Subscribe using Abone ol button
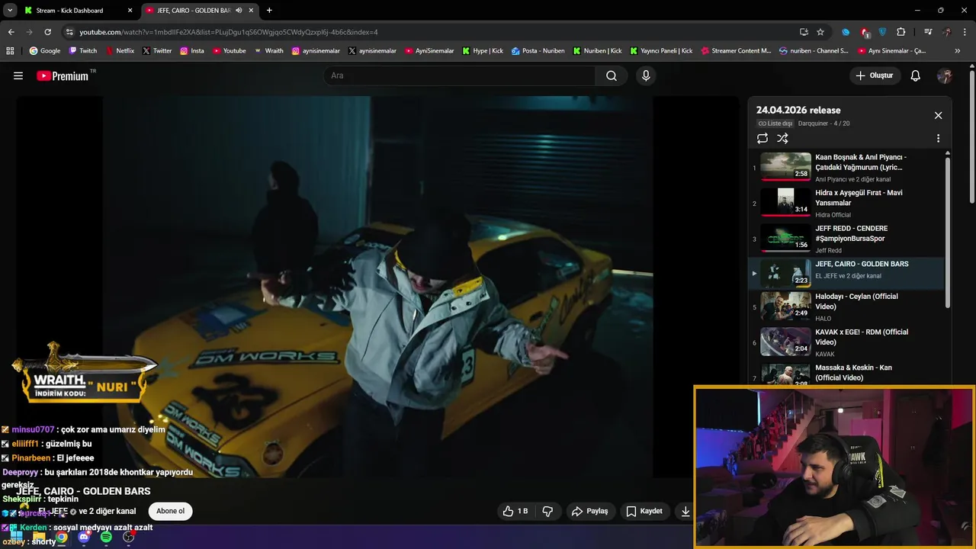Viewport: 976px width, 549px height. click(x=171, y=511)
